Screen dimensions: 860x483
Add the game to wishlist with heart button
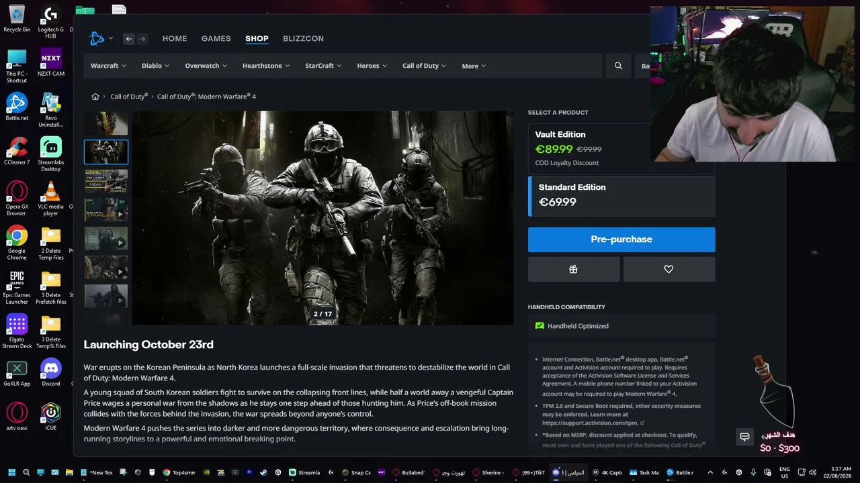click(x=669, y=269)
